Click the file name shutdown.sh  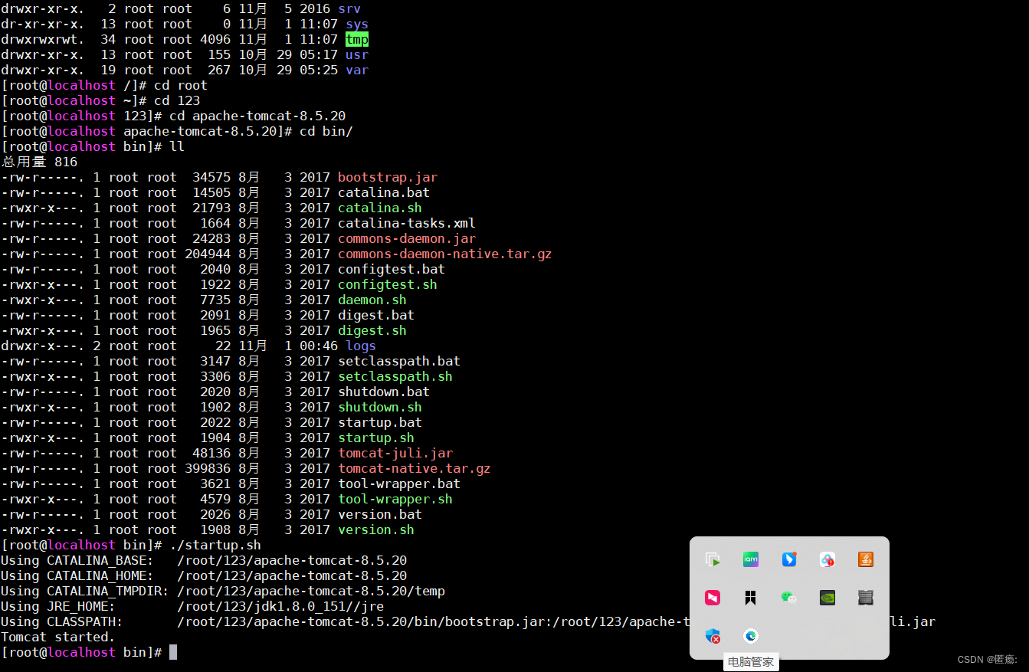[380, 407]
